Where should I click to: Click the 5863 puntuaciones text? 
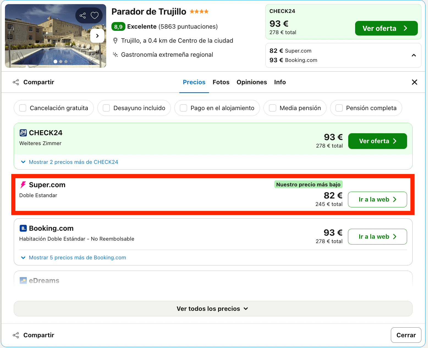point(188,26)
